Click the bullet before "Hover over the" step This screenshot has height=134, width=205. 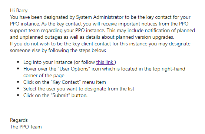point(18,69)
